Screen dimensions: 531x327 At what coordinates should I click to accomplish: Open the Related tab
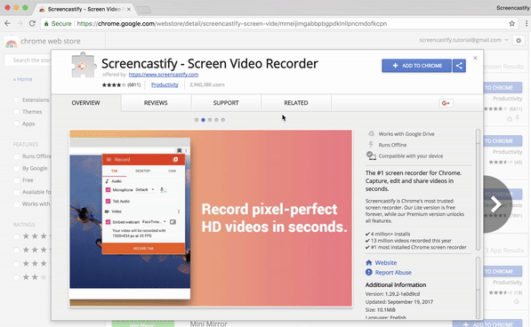(x=296, y=103)
